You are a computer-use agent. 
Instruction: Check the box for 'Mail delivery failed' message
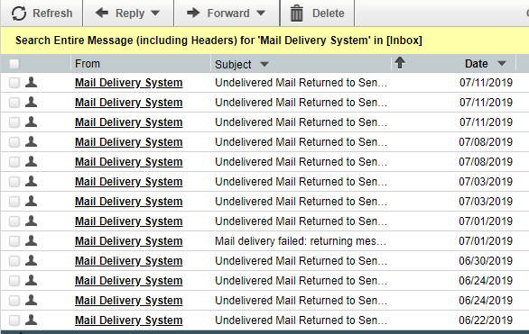tap(14, 241)
